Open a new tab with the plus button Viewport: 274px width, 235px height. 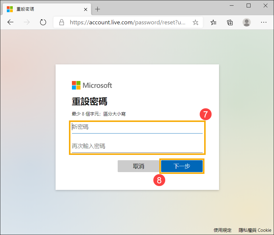pyautogui.click(x=97, y=9)
